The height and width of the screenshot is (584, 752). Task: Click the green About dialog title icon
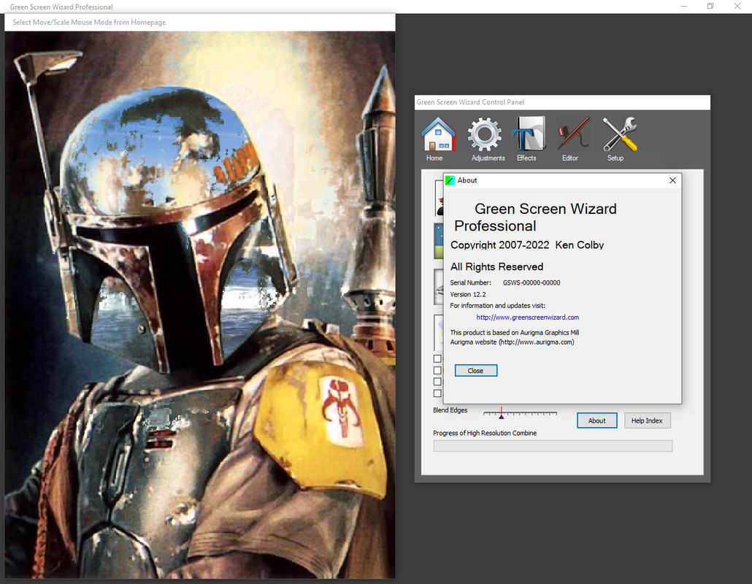click(x=450, y=180)
